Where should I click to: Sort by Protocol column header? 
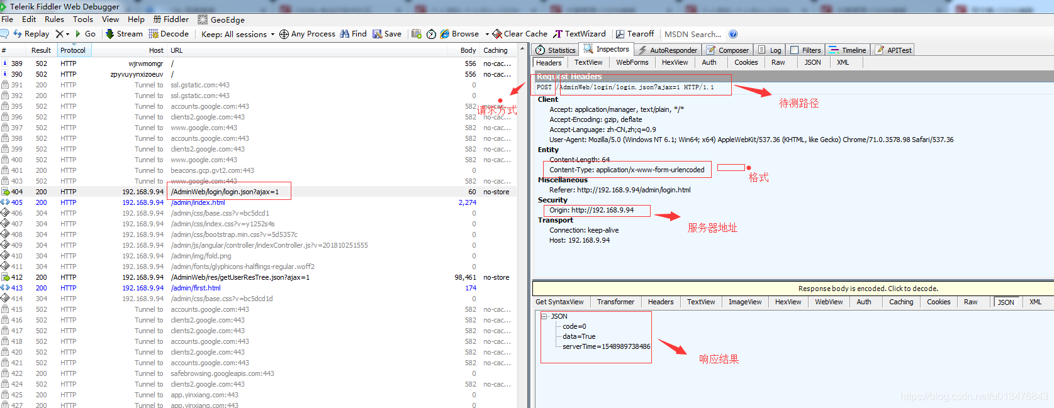[x=74, y=50]
